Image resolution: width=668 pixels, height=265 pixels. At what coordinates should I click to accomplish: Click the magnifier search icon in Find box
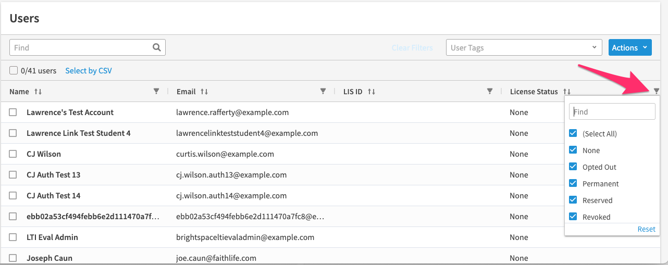(x=156, y=47)
